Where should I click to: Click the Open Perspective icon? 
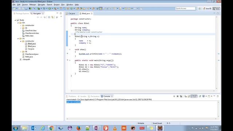click(200, 9)
